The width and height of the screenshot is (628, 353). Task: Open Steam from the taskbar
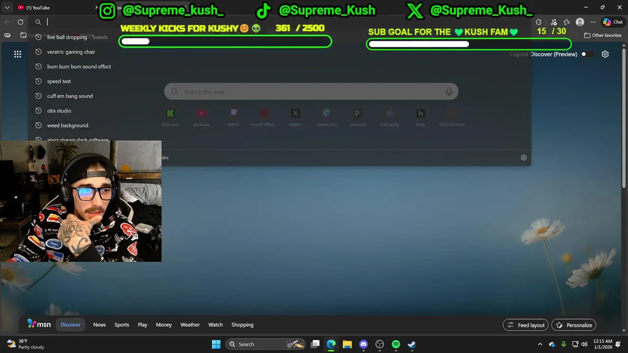pos(412,344)
